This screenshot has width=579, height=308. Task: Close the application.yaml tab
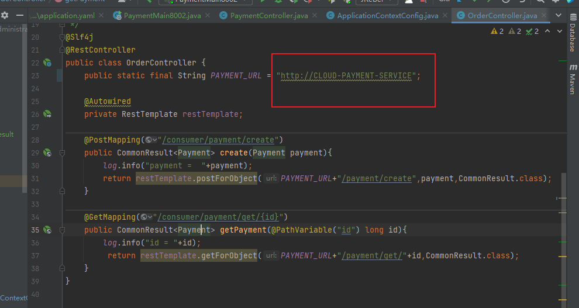tap(101, 16)
